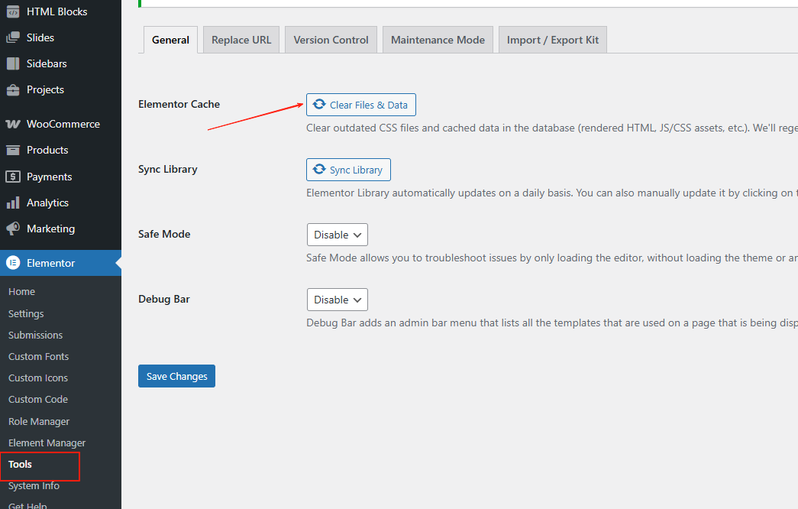Image resolution: width=798 pixels, height=509 pixels.
Task: Switch to the Replace URL tab
Action: click(241, 40)
